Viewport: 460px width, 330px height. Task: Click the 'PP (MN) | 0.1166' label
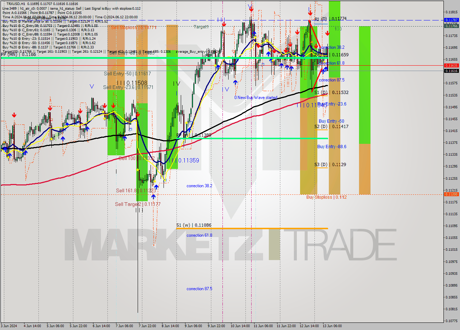click(x=18, y=55)
